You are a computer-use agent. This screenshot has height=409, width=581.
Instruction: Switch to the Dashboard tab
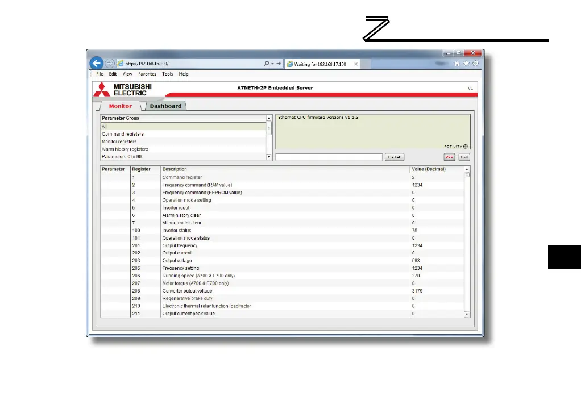click(165, 106)
